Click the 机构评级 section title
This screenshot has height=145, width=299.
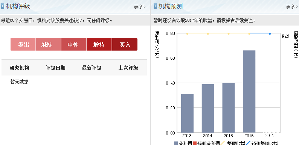click(18, 6)
